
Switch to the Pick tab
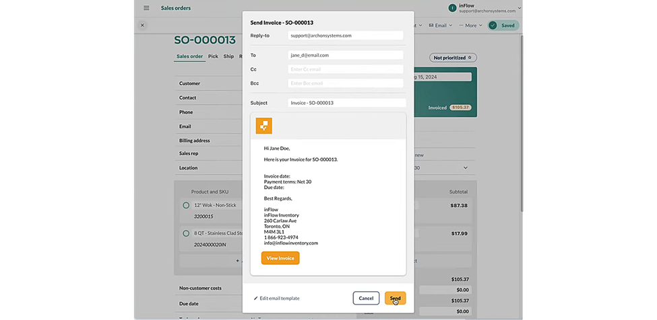click(x=213, y=56)
